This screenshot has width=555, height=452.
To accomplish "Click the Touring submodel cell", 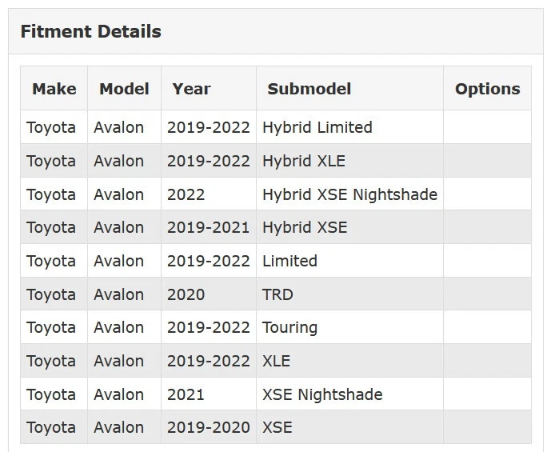I will [x=289, y=327].
